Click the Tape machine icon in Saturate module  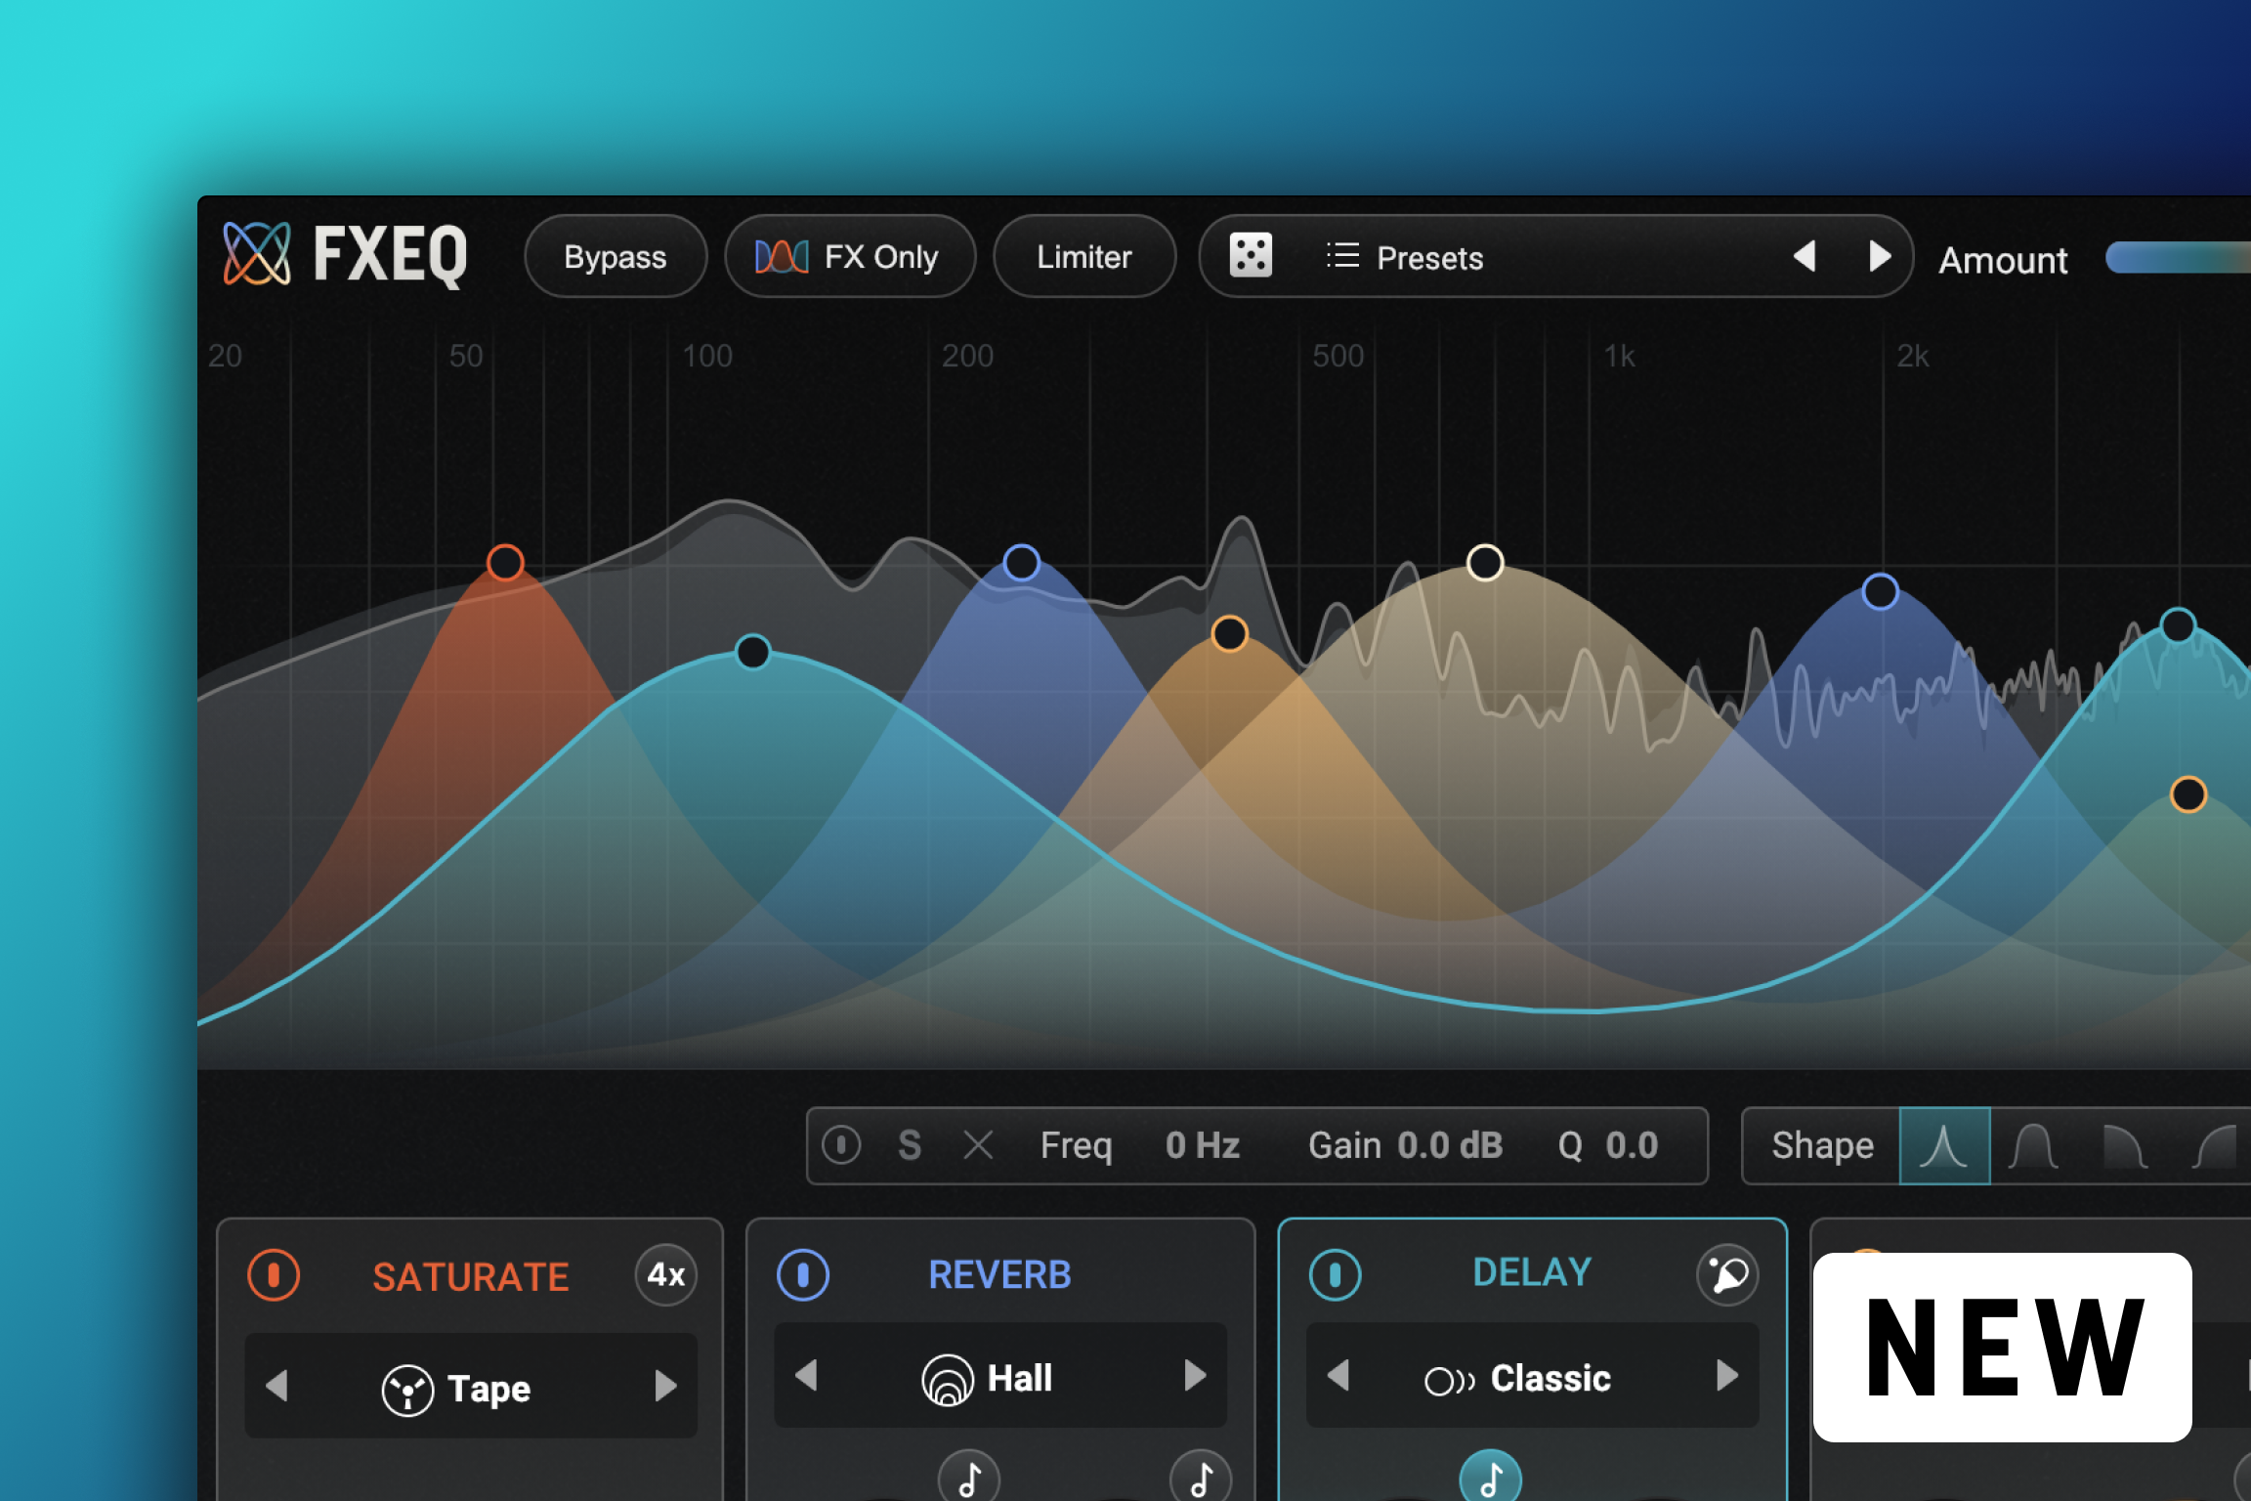click(407, 1388)
